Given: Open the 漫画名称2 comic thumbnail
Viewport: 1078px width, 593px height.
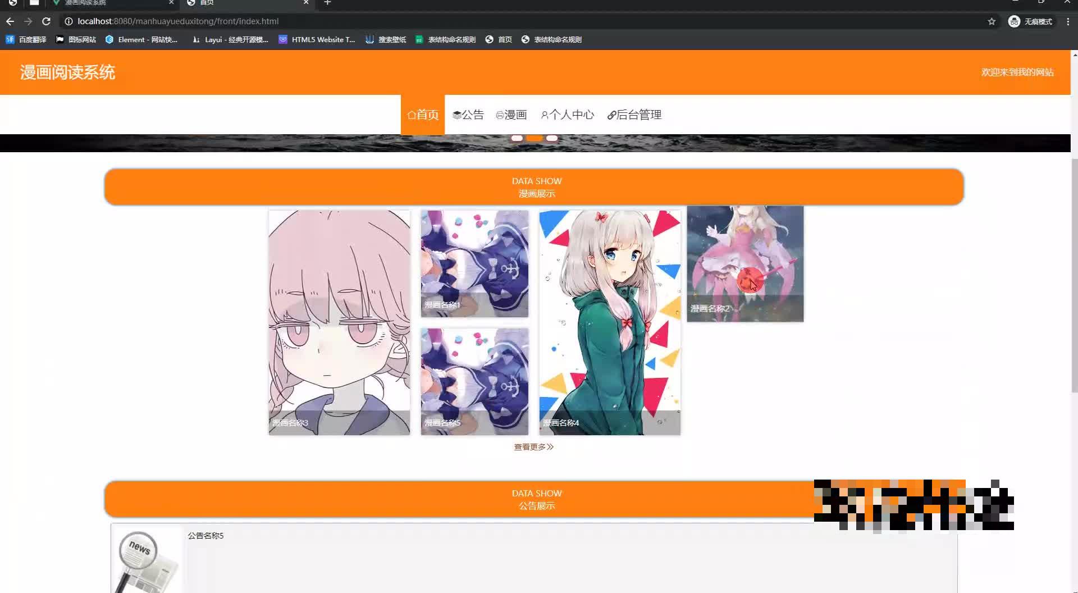Looking at the screenshot, I should click(x=745, y=263).
